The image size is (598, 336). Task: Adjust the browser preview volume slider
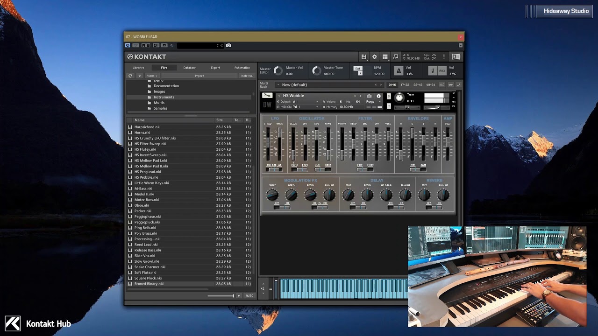(x=221, y=295)
